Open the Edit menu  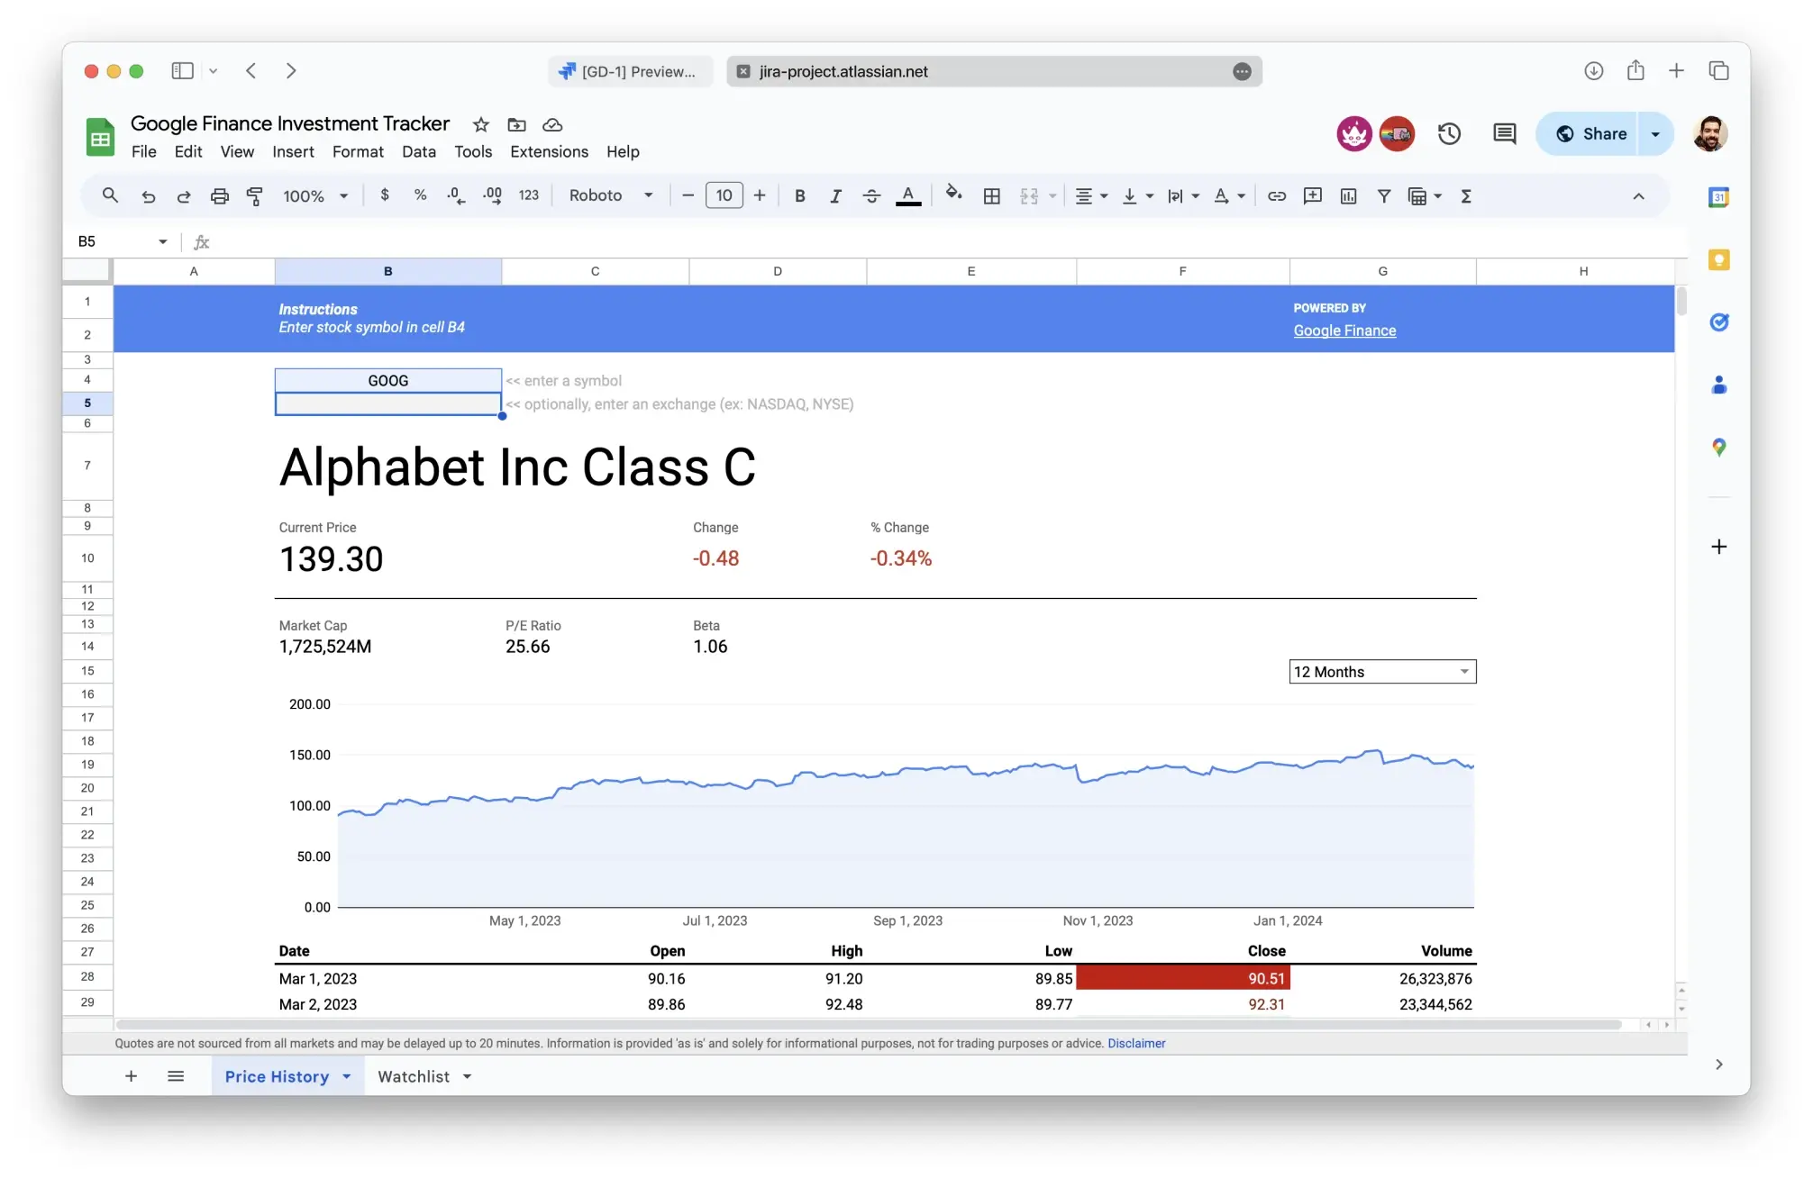point(187,151)
